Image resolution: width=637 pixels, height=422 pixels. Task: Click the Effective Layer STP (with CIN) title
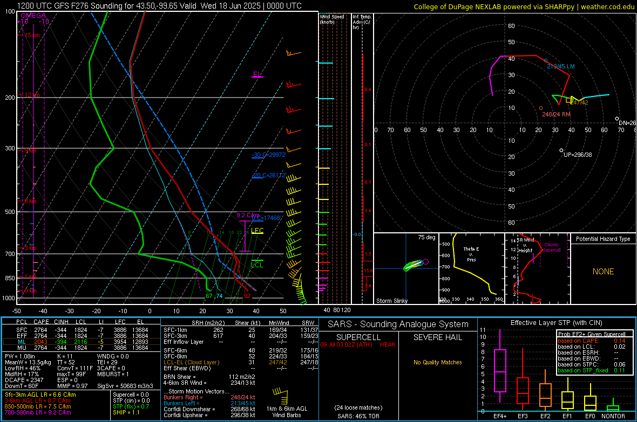coord(556,323)
